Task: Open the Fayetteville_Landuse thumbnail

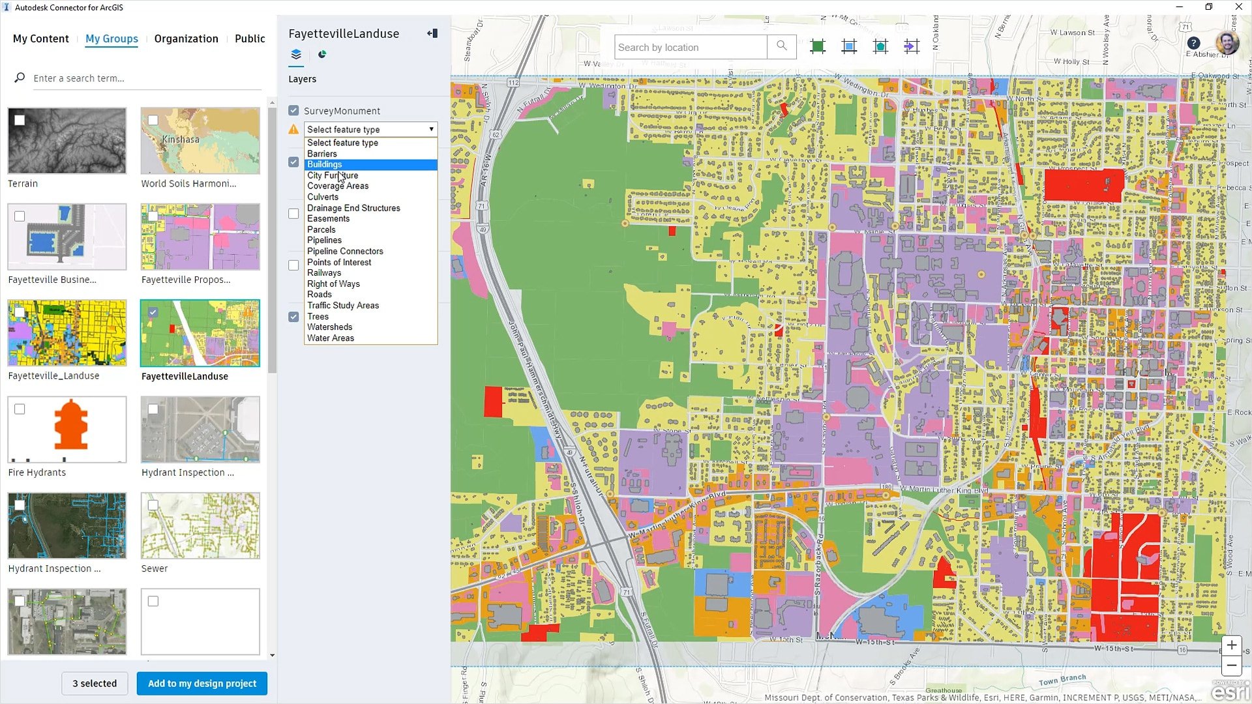Action: (x=67, y=333)
